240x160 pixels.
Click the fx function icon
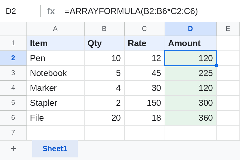pos(51,11)
